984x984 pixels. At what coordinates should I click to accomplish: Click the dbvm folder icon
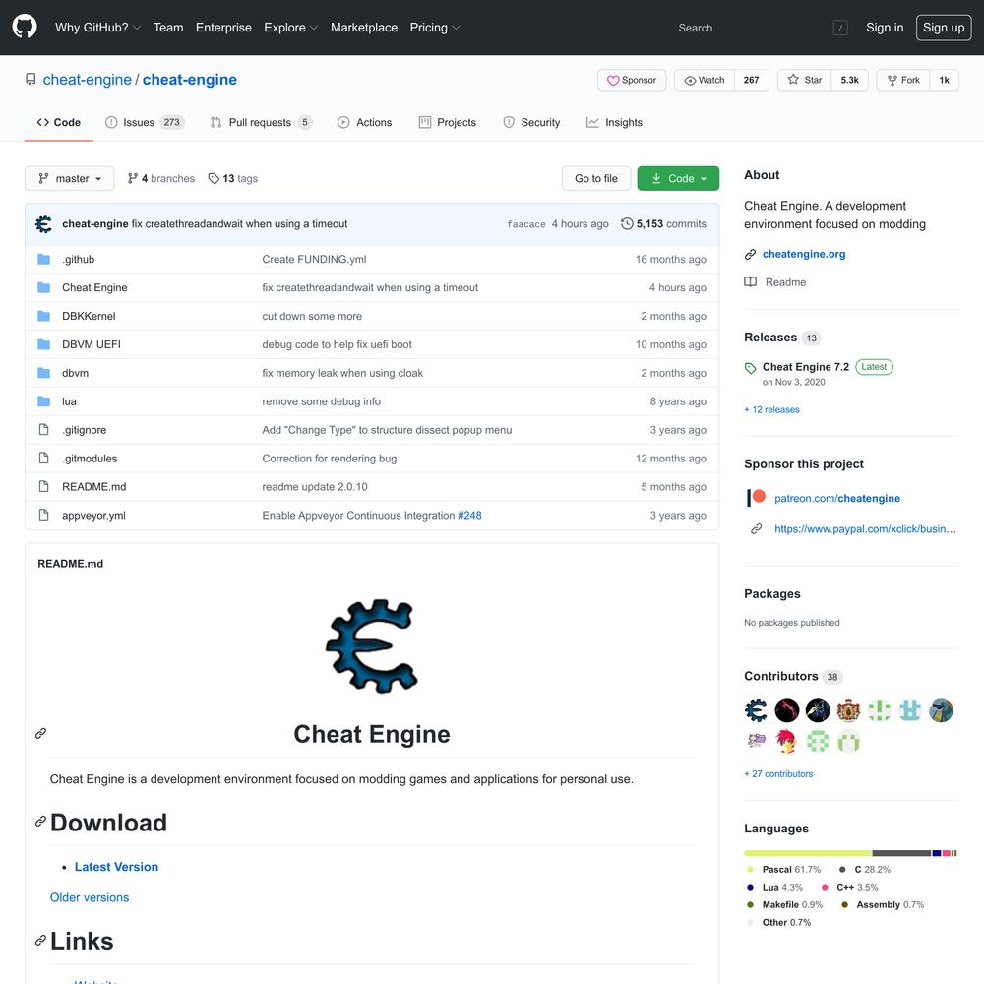pyautogui.click(x=43, y=373)
